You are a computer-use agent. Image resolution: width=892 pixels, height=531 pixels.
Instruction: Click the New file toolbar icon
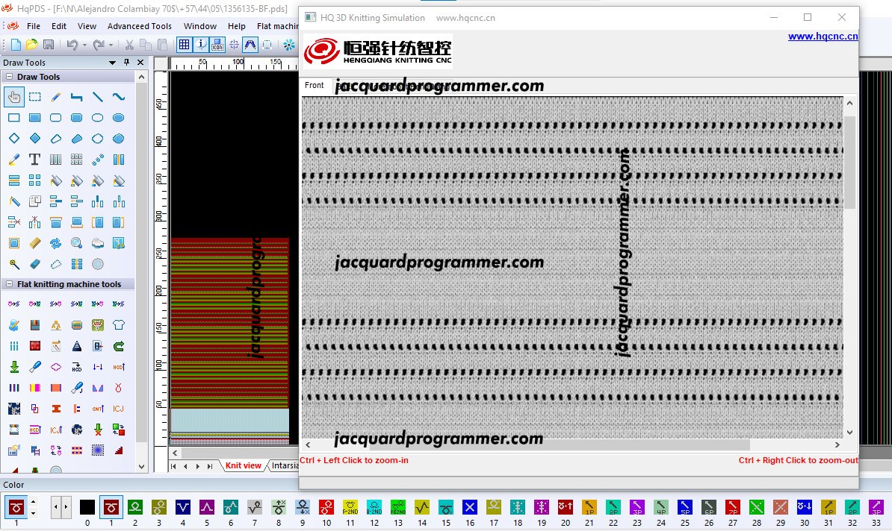coord(16,44)
